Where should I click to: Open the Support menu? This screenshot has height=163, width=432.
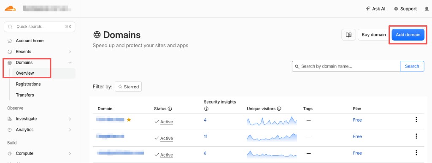click(405, 9)
